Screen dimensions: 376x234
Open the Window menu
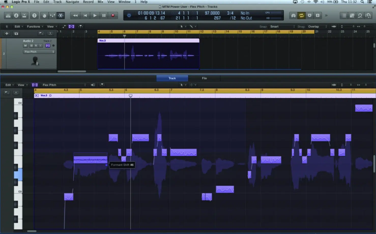(124, 2)
